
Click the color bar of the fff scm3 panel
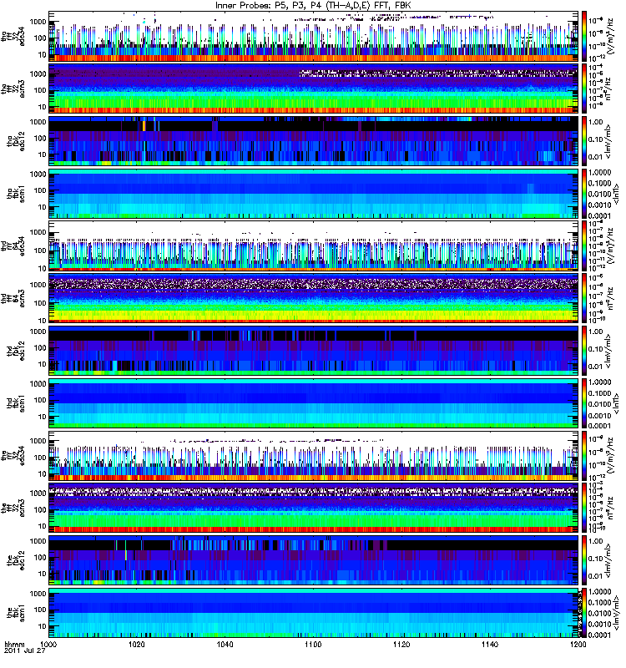(584, 508)
